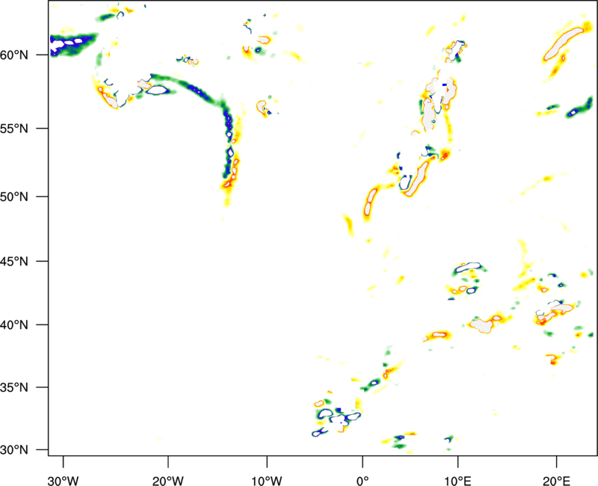The image size is (598, 486).
Task: Click the 45°N latitude label
Action: tap(14, 262)
